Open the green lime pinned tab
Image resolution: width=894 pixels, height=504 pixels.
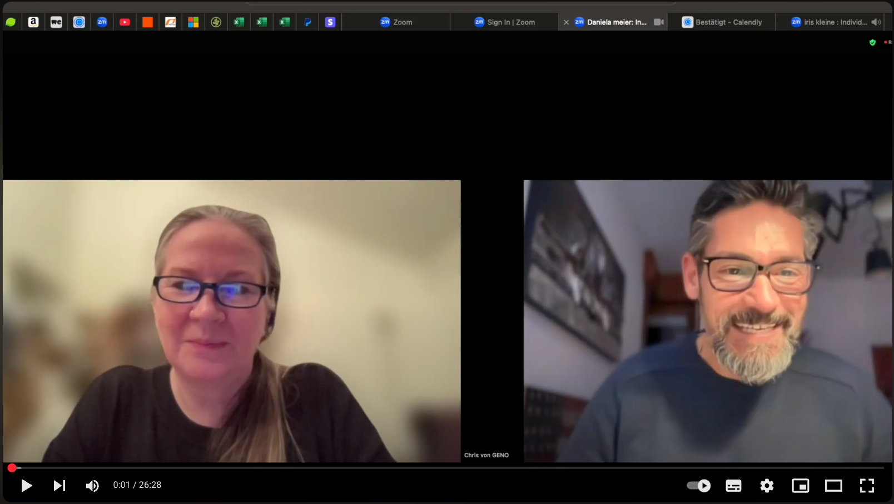[11, 22]
